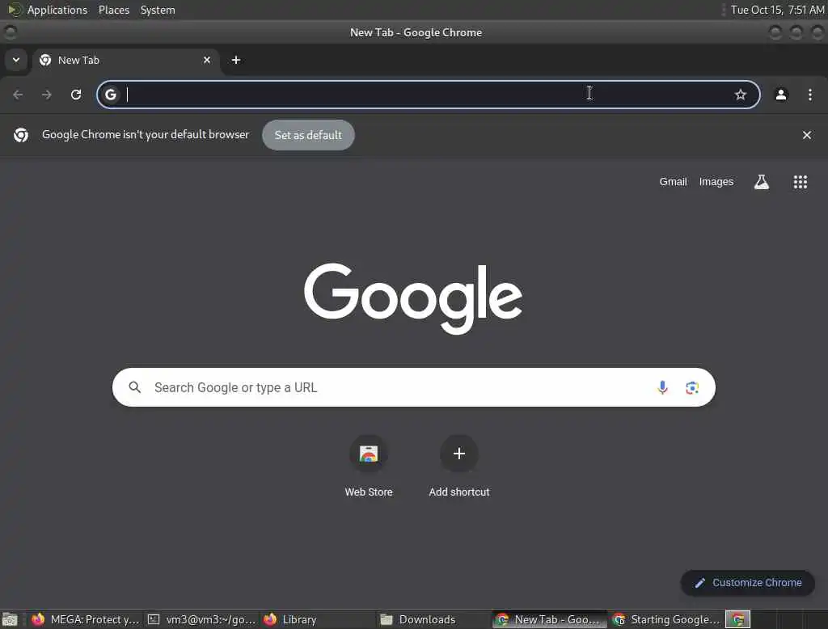The width and height of the screenshot is (828, 629).
Task: Dismiss the default browser infobar
Action: (807, 135)
